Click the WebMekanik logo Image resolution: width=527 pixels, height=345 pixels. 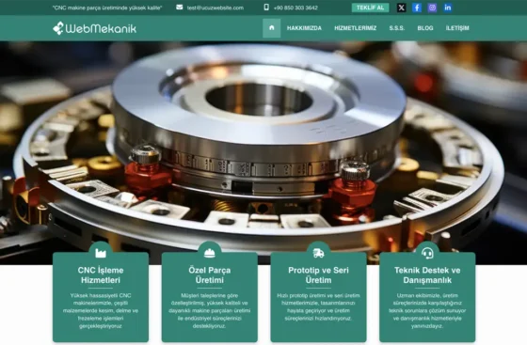[x=94, y=28]
